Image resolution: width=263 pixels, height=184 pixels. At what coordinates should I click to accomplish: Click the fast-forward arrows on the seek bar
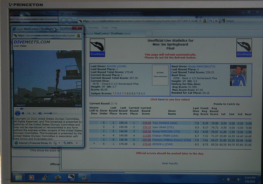[x=78, y=109]
